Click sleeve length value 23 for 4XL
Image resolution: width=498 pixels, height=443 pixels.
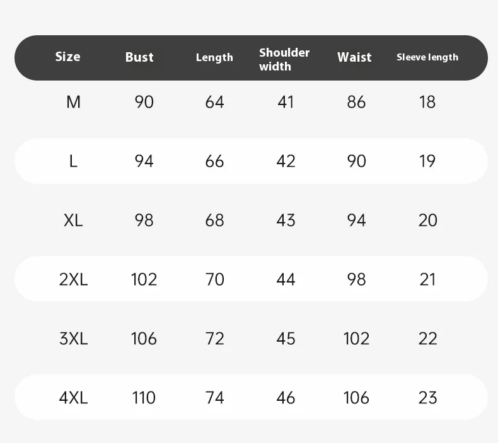427,398
